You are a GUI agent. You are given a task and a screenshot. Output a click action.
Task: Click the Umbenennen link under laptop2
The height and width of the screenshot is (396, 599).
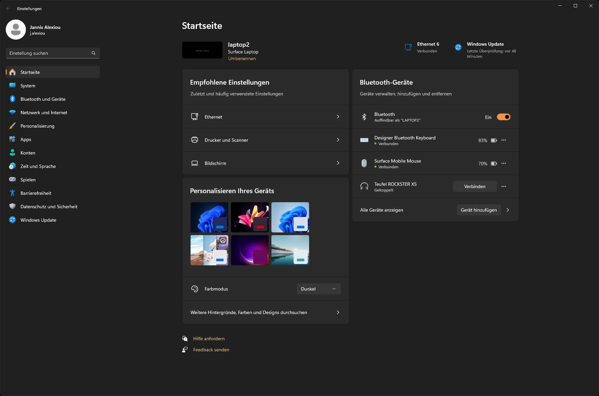(x=242, y=58)
